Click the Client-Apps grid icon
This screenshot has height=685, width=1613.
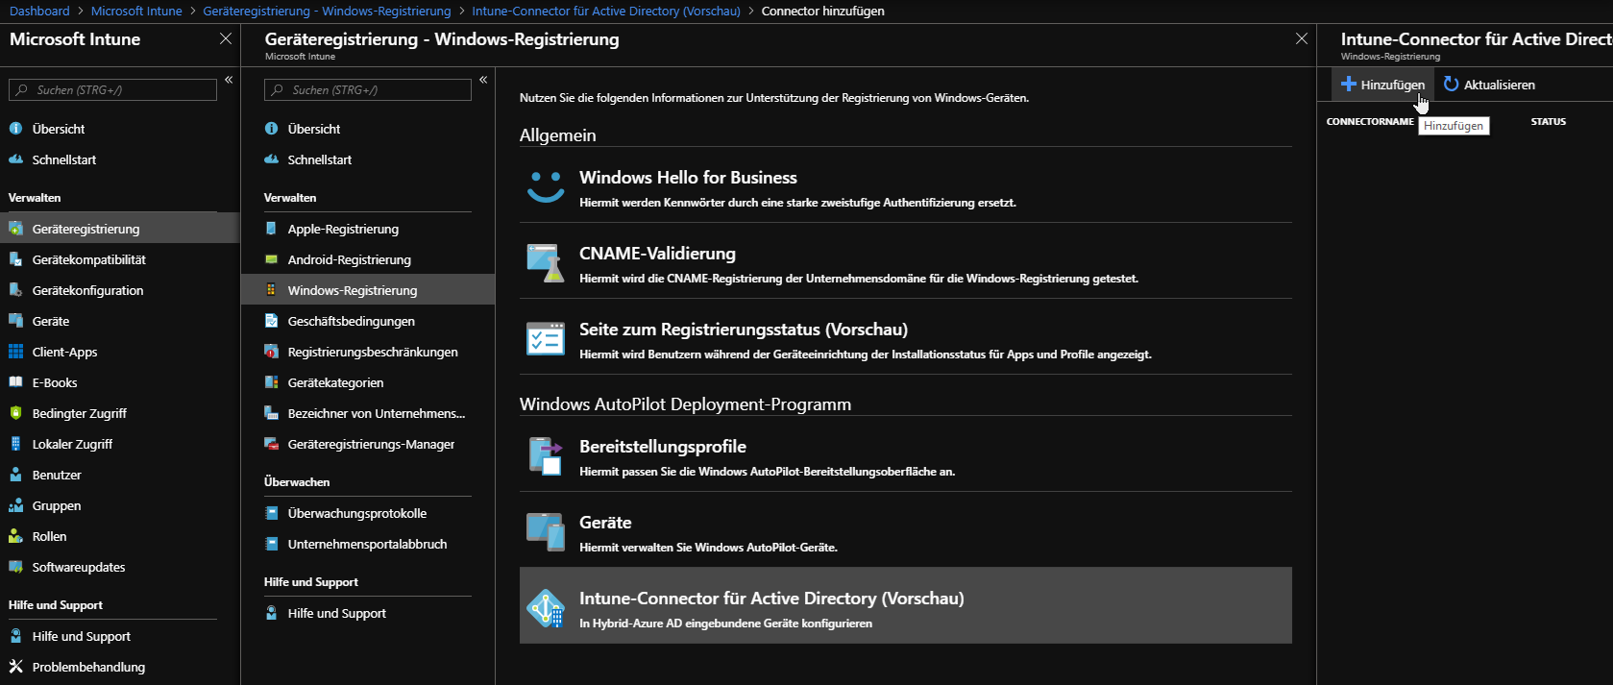pos(15,351)
